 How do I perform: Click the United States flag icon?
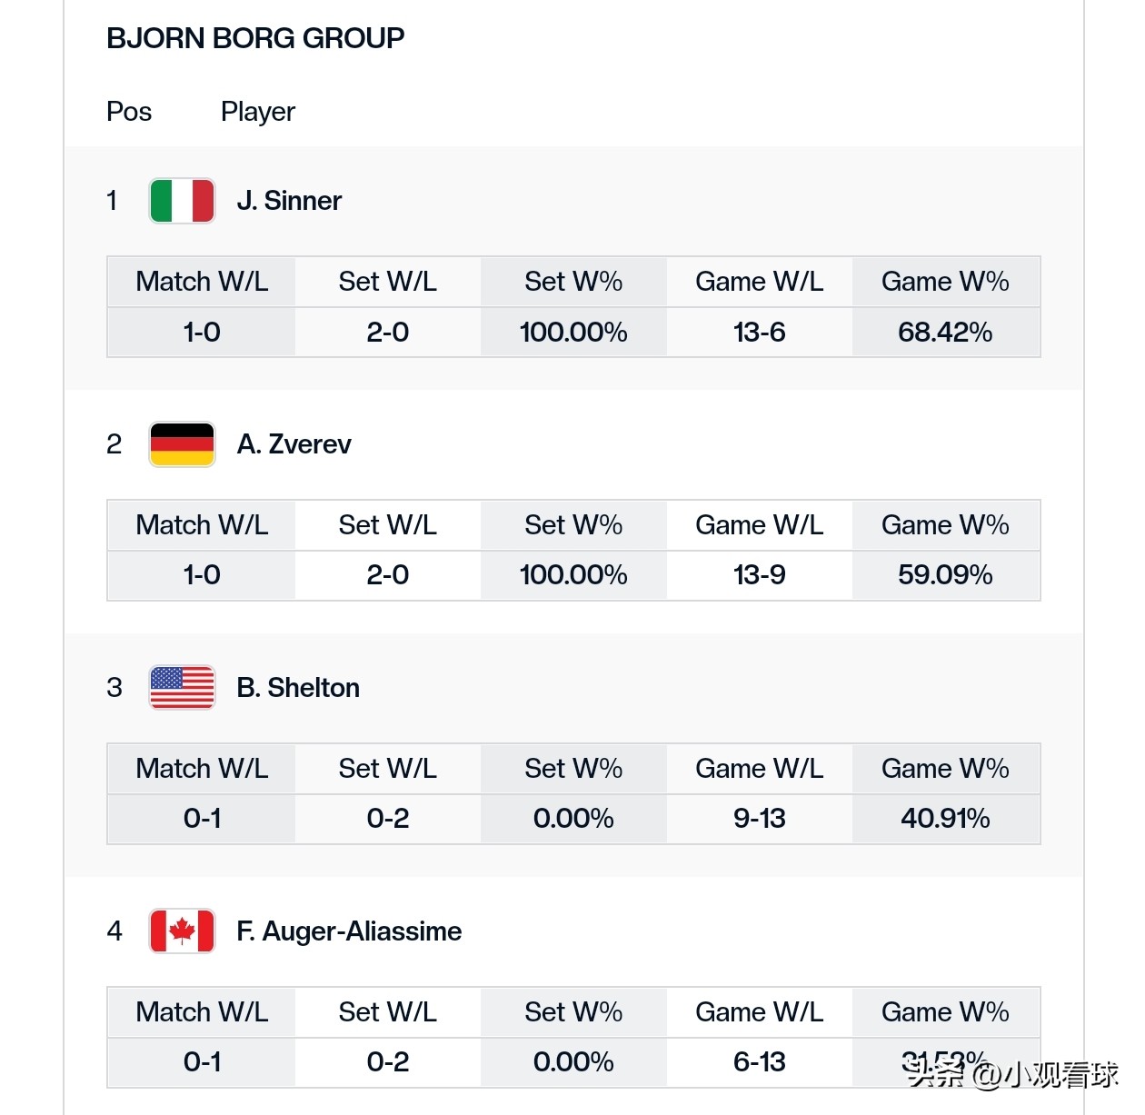tap(182, 687)
